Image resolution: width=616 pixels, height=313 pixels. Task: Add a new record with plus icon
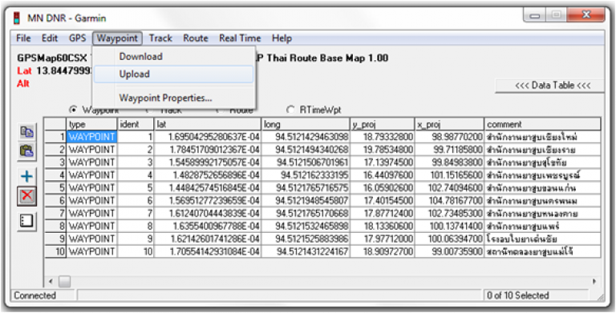tap(26, 176)
